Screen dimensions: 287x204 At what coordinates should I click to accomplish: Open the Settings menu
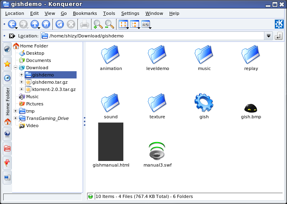(x=130, y=13)
